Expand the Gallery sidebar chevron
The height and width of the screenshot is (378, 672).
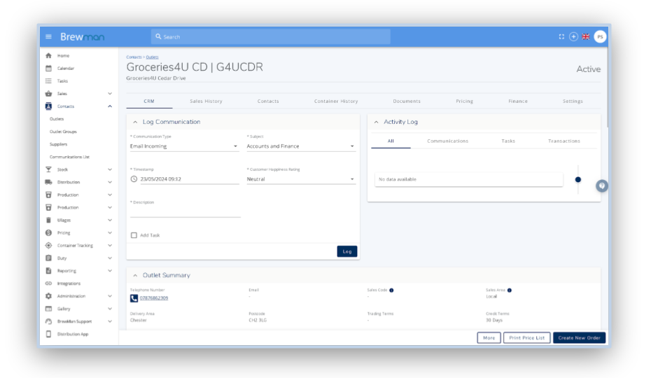coord(110,309)
